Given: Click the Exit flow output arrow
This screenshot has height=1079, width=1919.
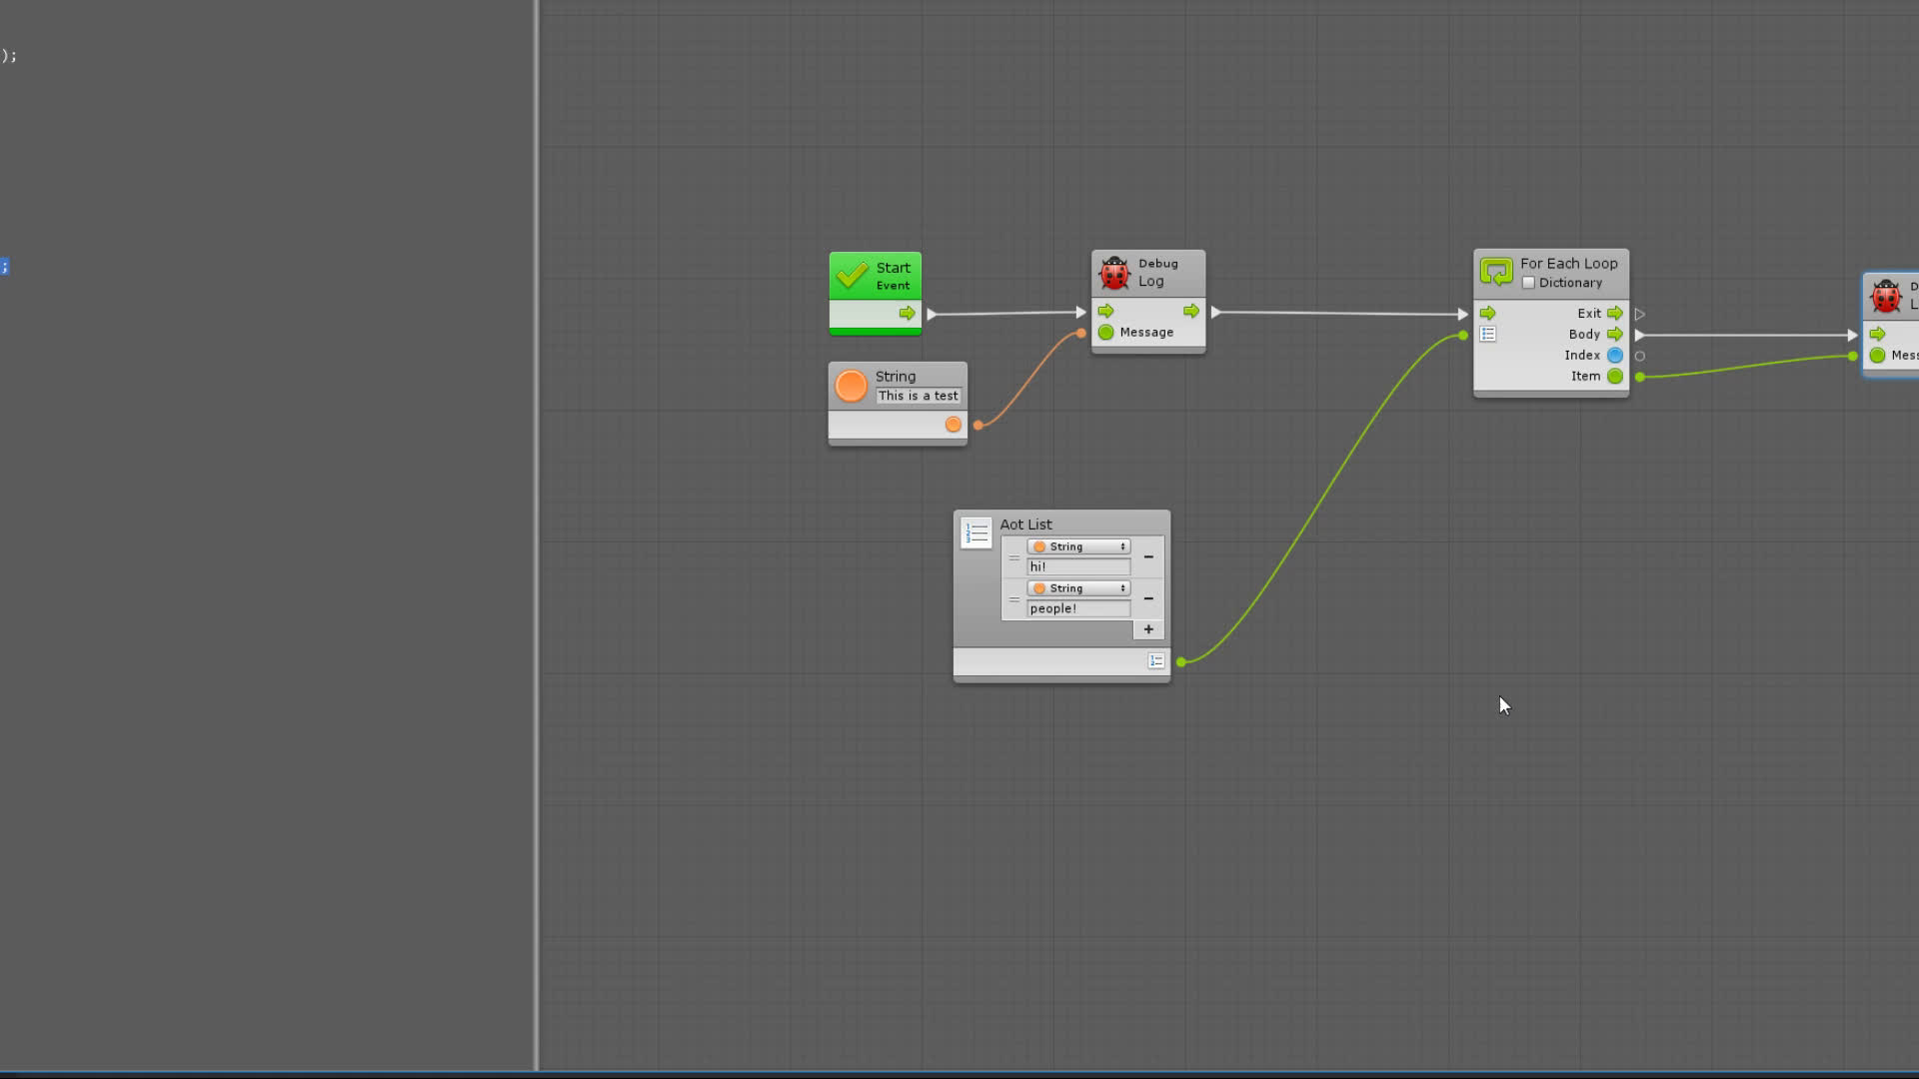Looking at the screenshot, I should pyautogui.click(x=1615, y=314).
